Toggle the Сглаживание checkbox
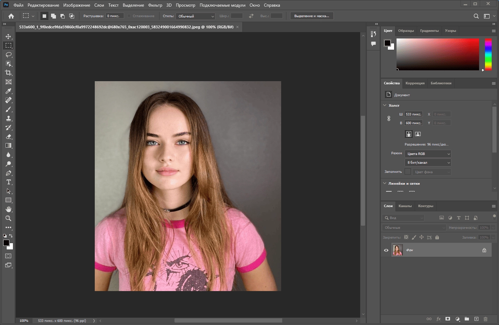Image resolution: width=499 pixels, height=325 pixels. click(x=129, y=16)
